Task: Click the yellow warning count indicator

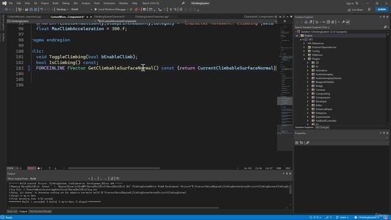Action: [x=40, y=169]
